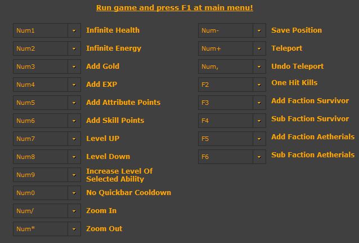Open the Num- dropdown for Save Position

tap(259, 31)
